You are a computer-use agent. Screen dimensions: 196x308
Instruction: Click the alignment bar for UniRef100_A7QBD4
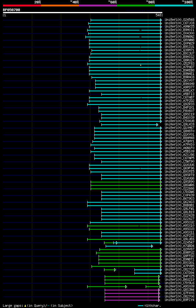(x=129, y=246)
